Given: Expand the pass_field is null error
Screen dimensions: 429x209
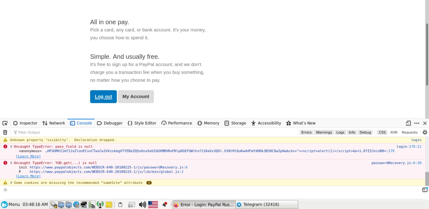Looking at the screenshot, I should [x=11, y=147].
